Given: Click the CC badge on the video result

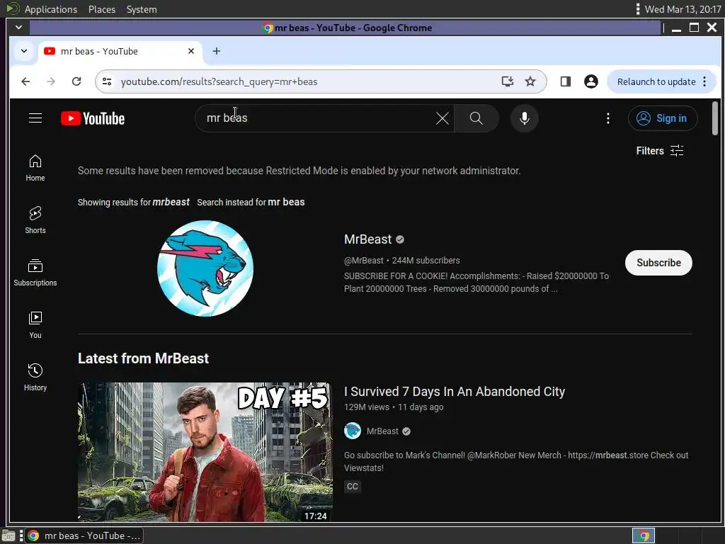Looking at the screenshot, I should tap(353, 486).
